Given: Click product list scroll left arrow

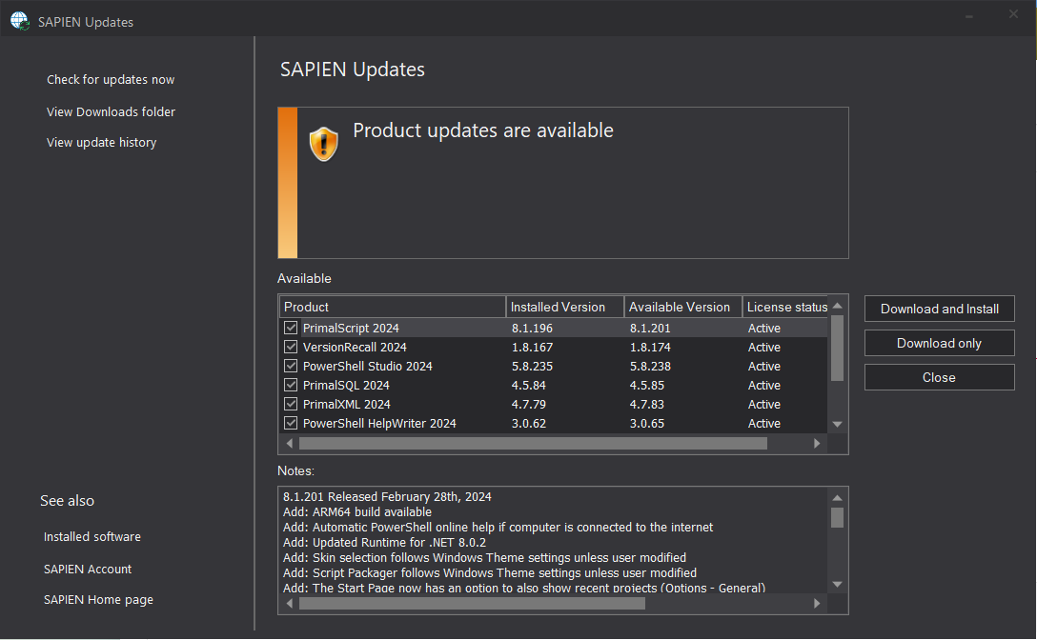Looking at the screenshot, I should 290,444.
